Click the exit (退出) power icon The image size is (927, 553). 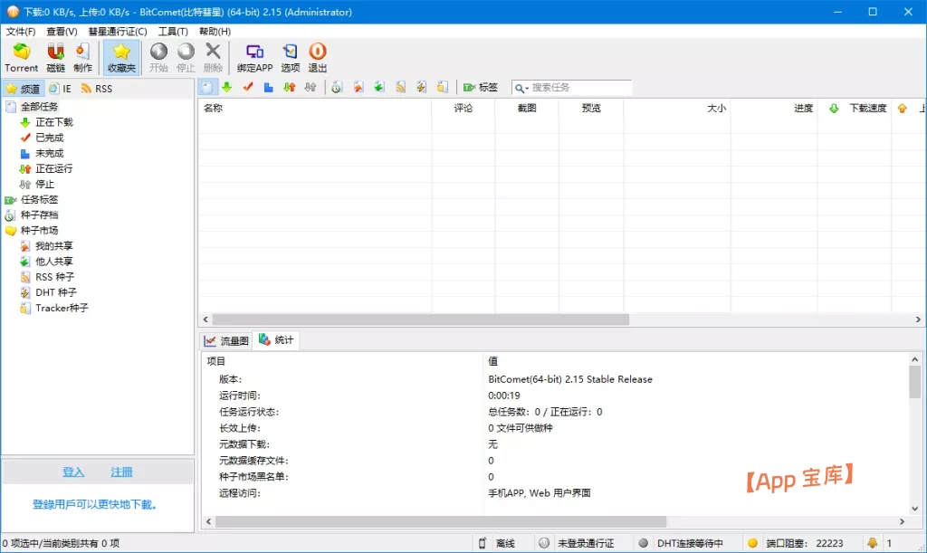click(x=318, y=56)
